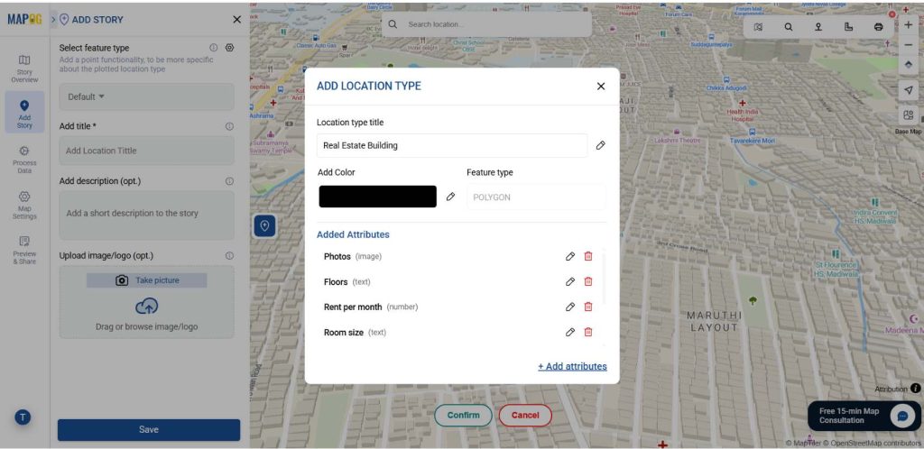The image size is (924, 449).
Task: Edit the Rent per month attribute
Action: pos(570,307)
